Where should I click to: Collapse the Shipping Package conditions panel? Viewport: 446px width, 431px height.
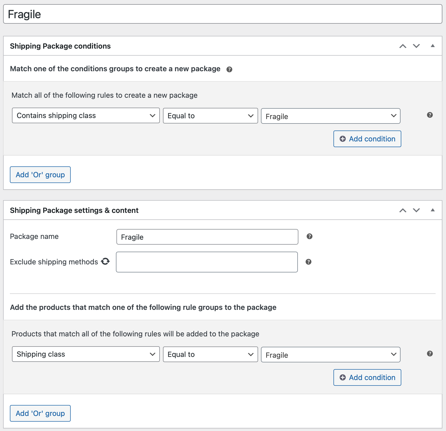[433, 46]
